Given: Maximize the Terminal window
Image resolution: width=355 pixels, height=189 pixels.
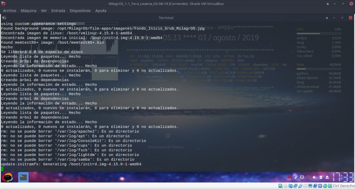Looking at the screenshot, I should [x=342, y=18].
